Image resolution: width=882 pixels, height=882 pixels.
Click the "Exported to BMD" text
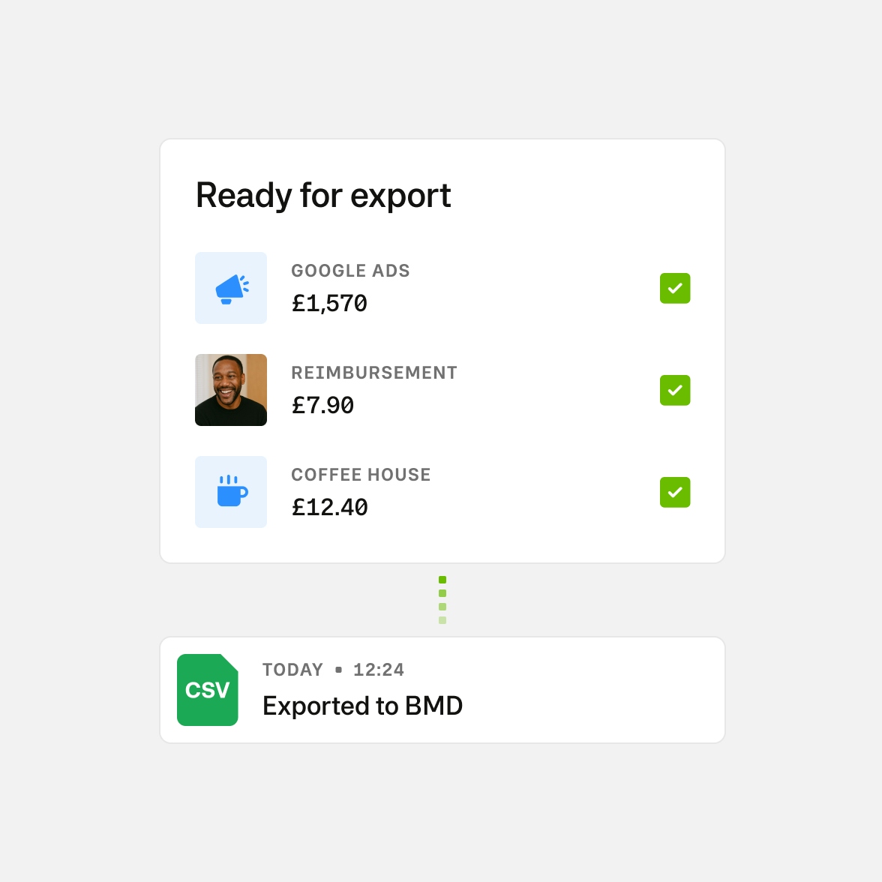click(362, 706)
